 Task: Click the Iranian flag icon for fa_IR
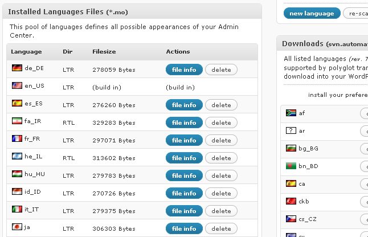(x=17, y=121)
